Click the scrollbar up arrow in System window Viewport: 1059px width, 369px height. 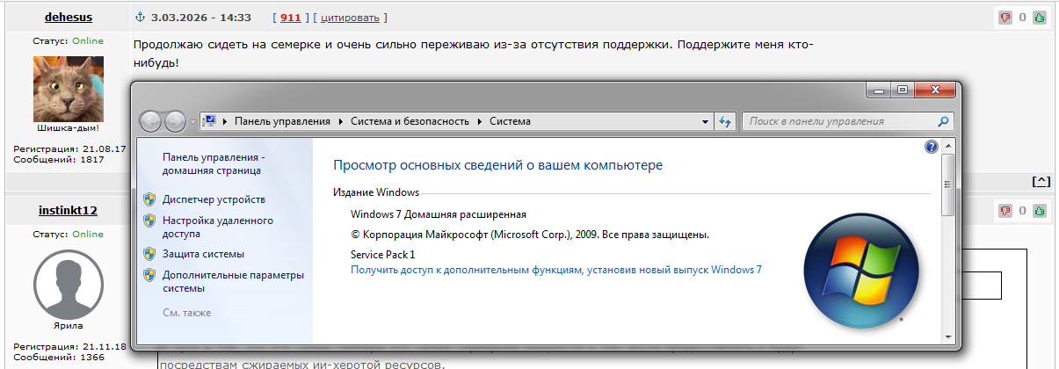click(947, 146)
